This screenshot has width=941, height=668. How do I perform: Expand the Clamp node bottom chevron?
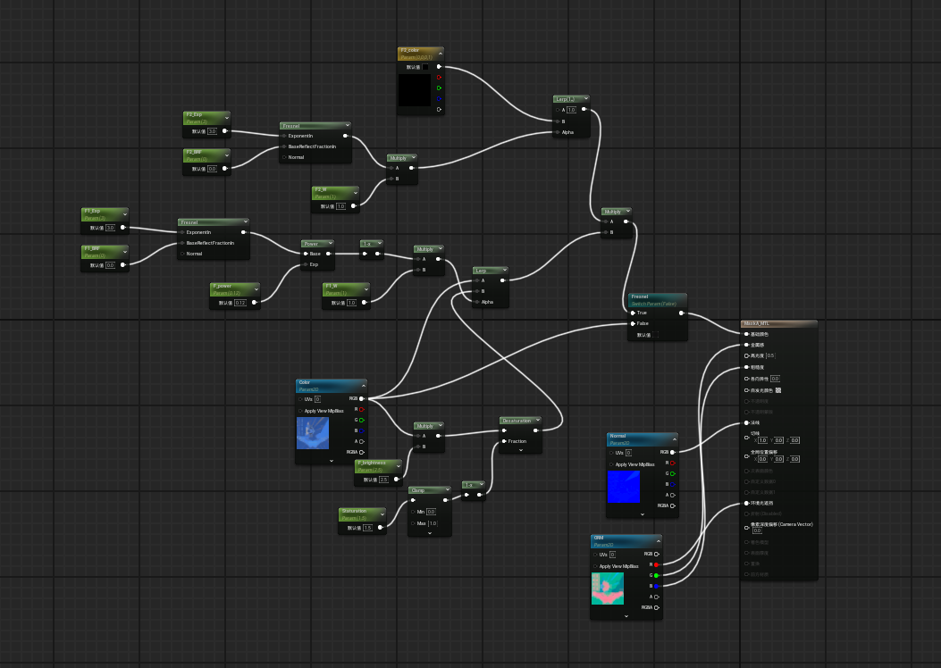[x=430, y=532]
